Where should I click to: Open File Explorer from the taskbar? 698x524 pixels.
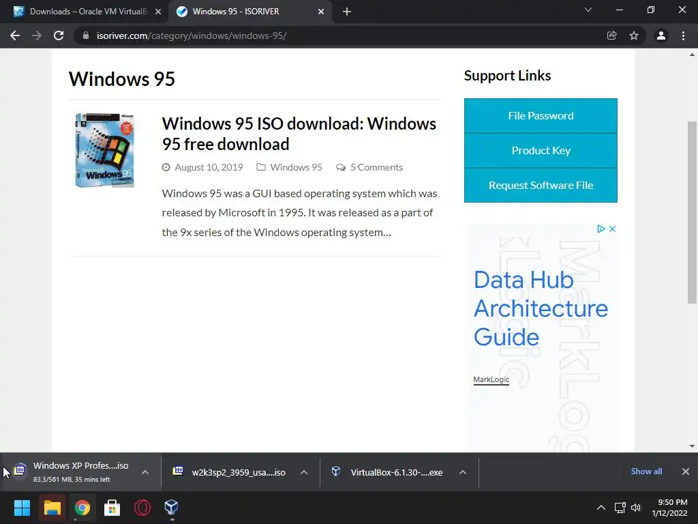[52, 508]
